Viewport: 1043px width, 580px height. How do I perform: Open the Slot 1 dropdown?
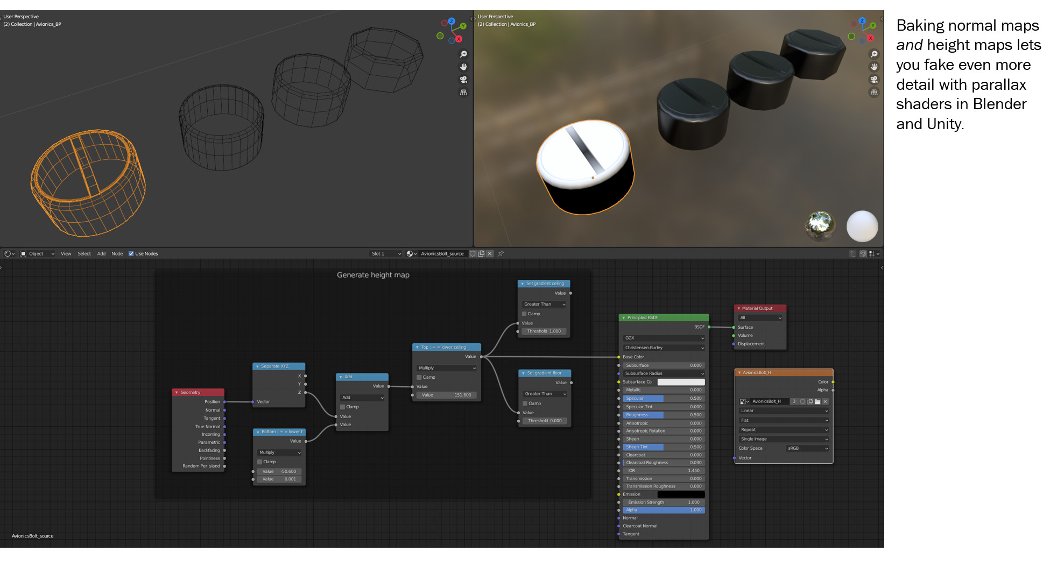(x=386, y=253)
